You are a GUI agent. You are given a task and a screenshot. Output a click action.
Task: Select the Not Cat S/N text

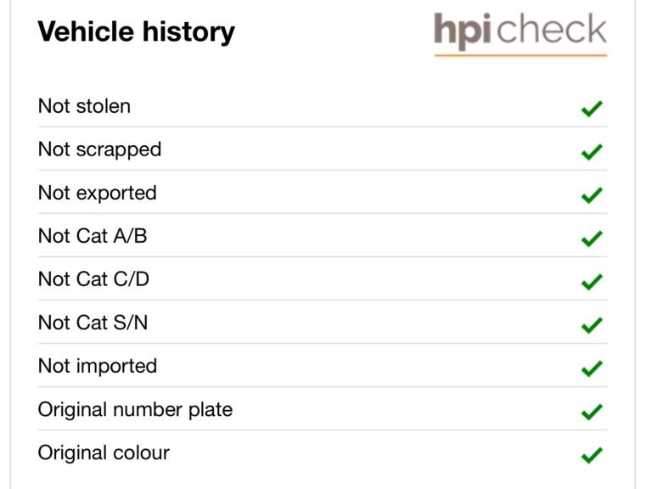pyautogui.click(x=93, y=323)
